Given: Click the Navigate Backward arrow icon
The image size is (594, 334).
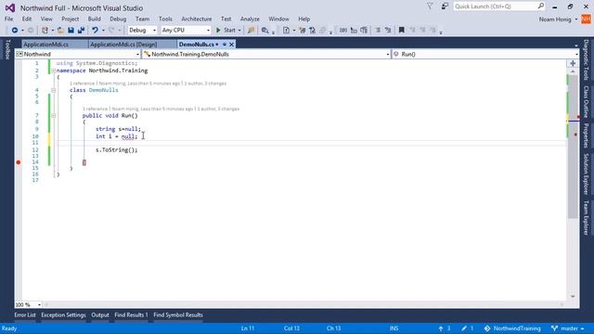Looking at the screenshot, I should tap(15, 31).
